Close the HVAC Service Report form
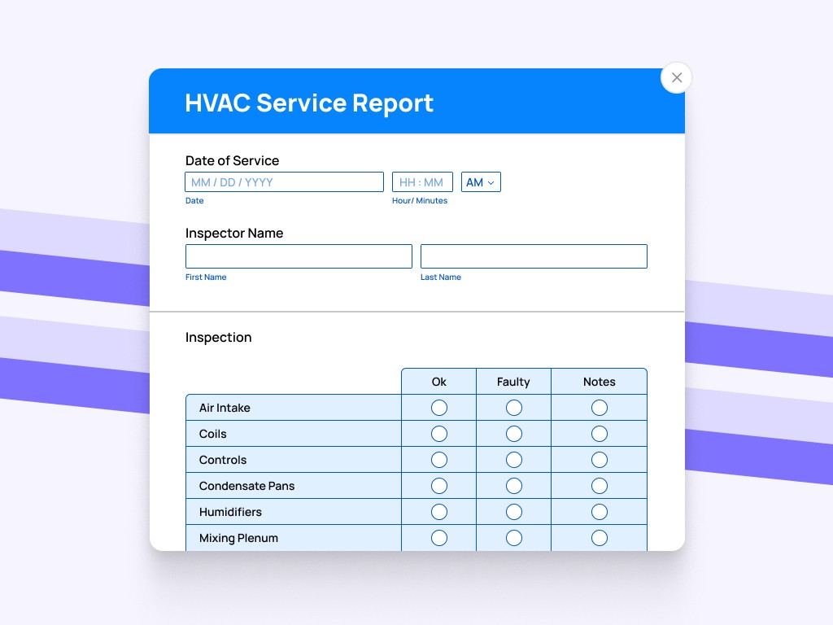Viewport: 833px width, 625px height. (x=676, y=77)
